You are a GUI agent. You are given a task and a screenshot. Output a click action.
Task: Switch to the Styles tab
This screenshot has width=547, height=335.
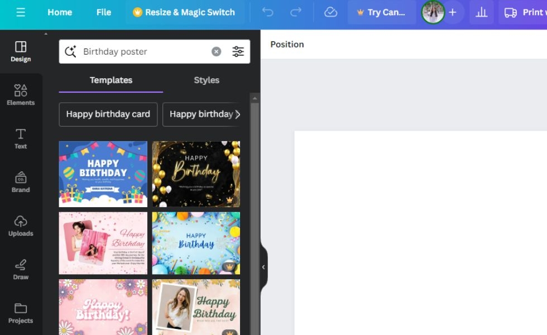pyautogui.click(x=207, y=80)
